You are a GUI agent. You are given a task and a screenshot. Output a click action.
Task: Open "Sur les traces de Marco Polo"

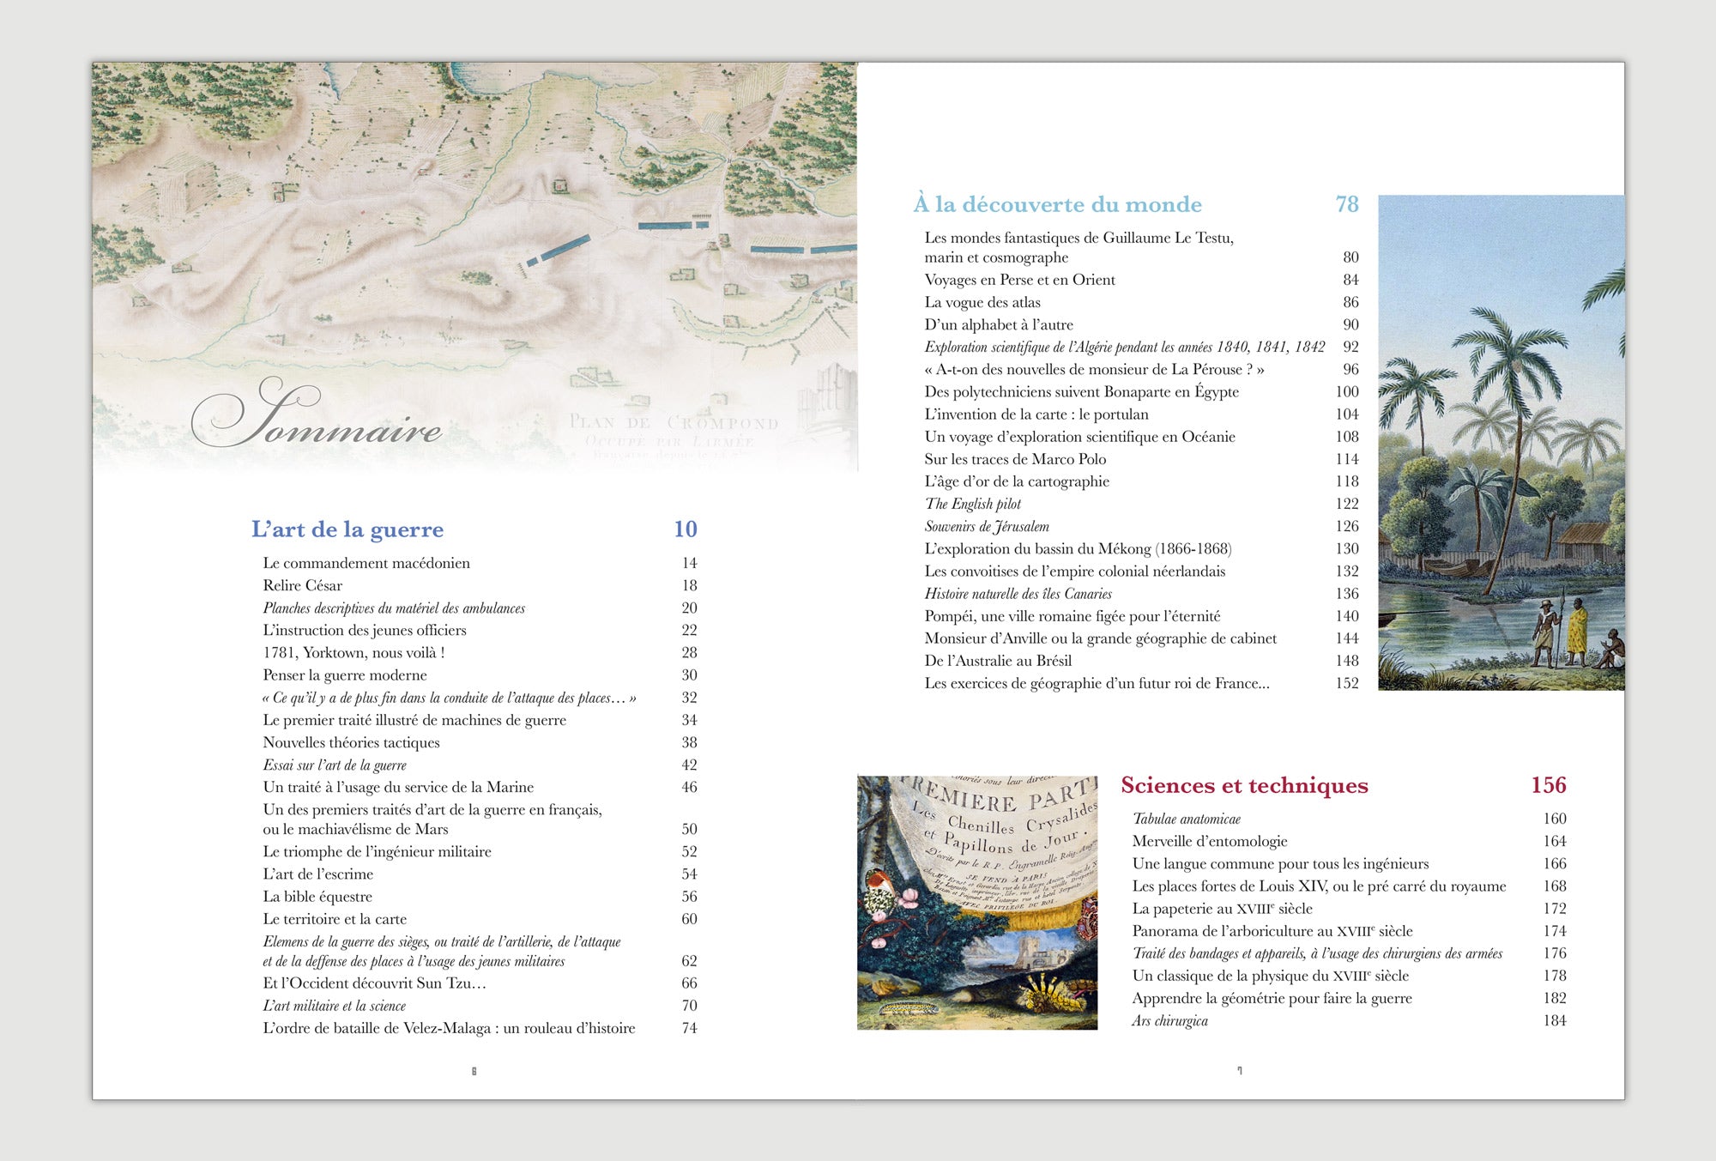1015,459
